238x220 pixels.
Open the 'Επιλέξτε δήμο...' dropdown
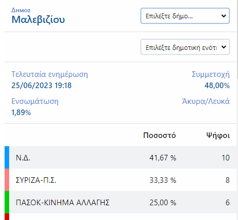[185, 16]
